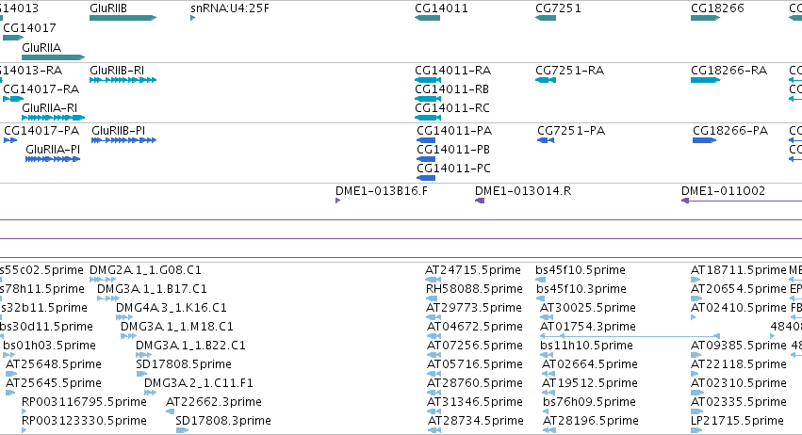Viewport: 802px width, 435px height.
Task: Click the DME1-011O02 feature label
Action: pyautogui.click(x=723, y=190)
